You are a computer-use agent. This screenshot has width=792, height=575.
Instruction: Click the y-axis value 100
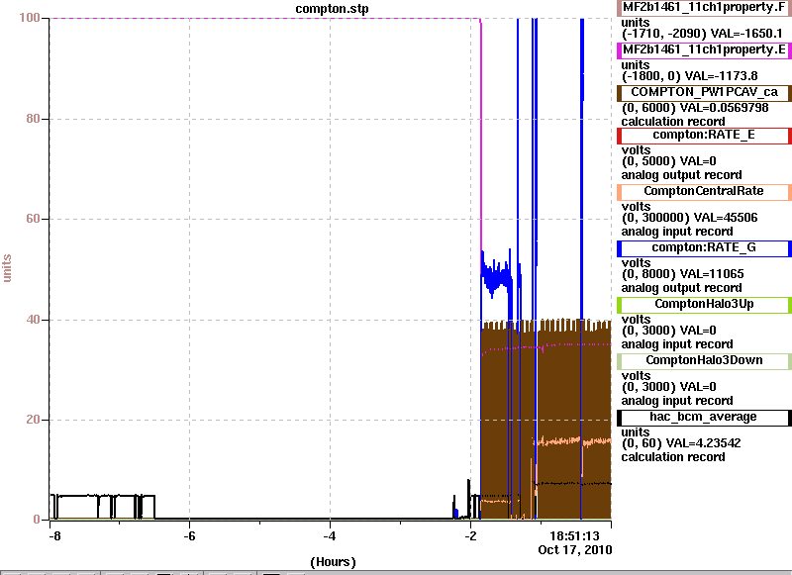click(30, 18)
